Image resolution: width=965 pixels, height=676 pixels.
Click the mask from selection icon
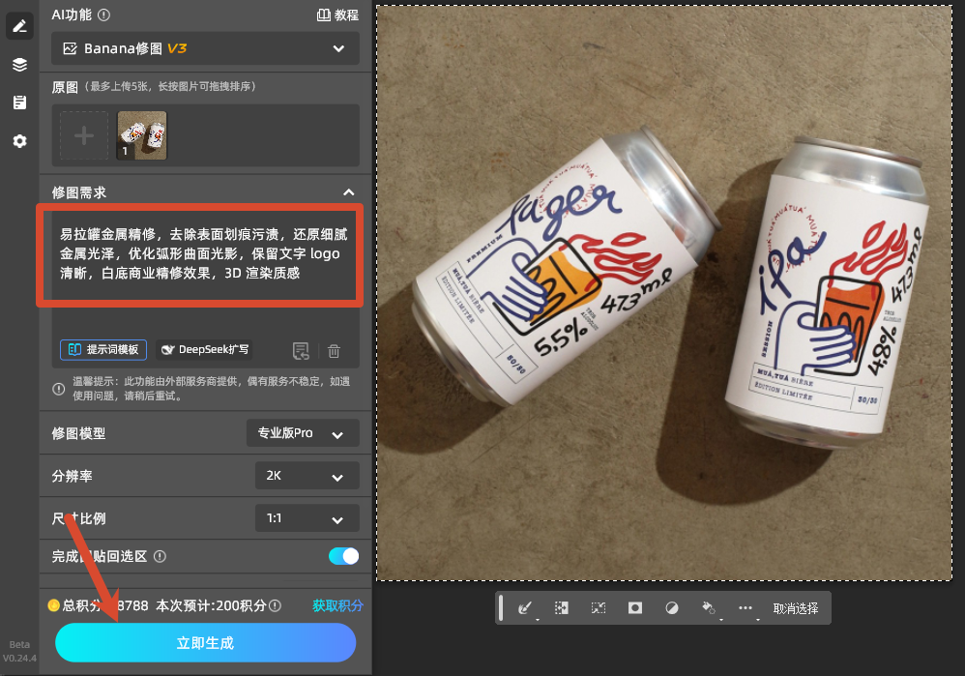click(635, 608)
